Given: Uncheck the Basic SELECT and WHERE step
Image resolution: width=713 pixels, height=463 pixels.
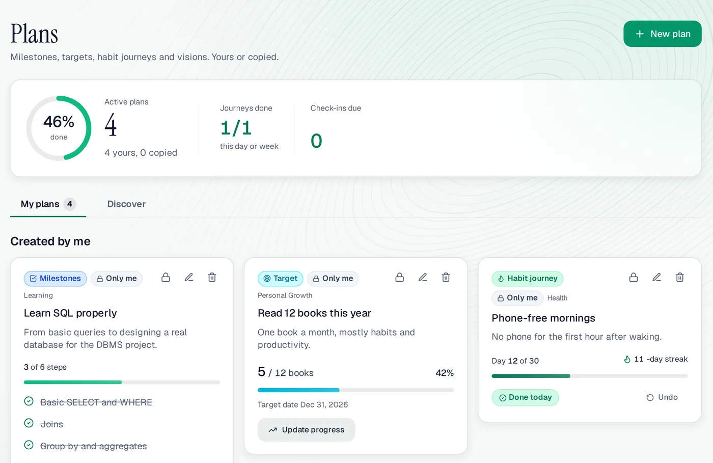Looking at the screenshot, I should tap(29, 401).
